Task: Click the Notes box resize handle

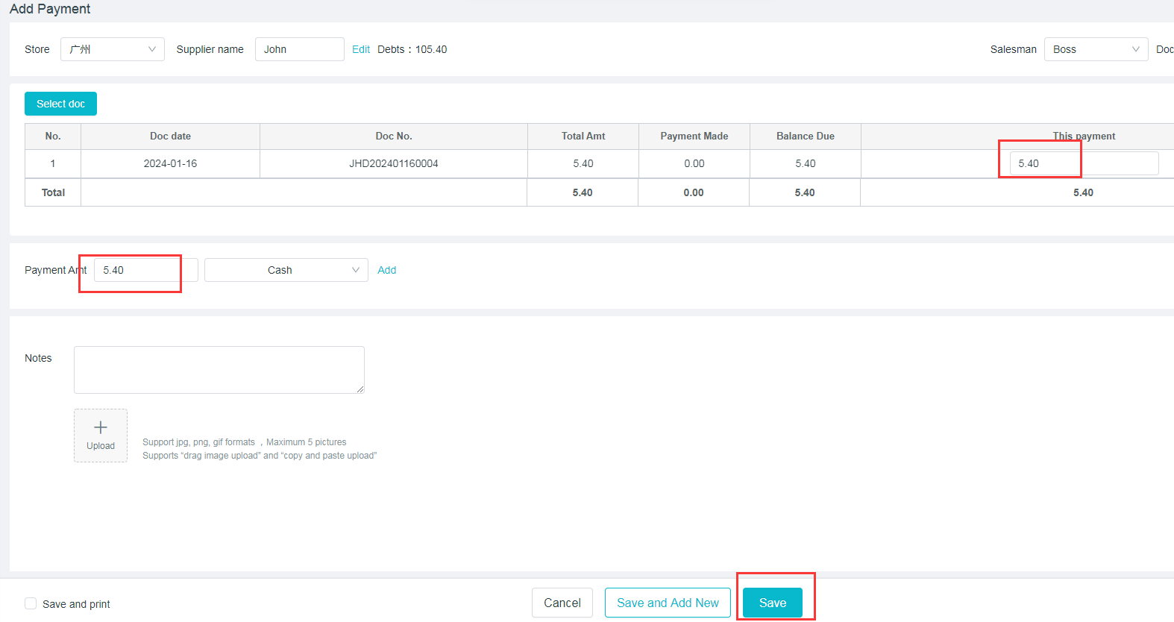Action: click(360, 389)
